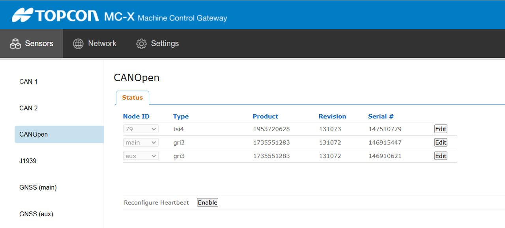Open the Network menu item
This screenshot has width=505, height=228.
[x=102, y=44]
